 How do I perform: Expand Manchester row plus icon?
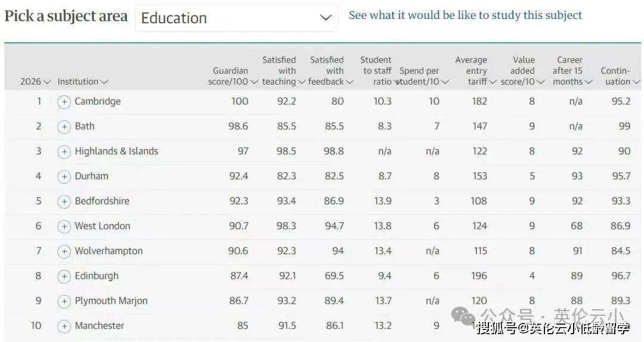(x=64, y=327)
